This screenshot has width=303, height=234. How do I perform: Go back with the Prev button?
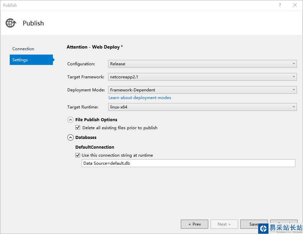(x=195, y=224)
